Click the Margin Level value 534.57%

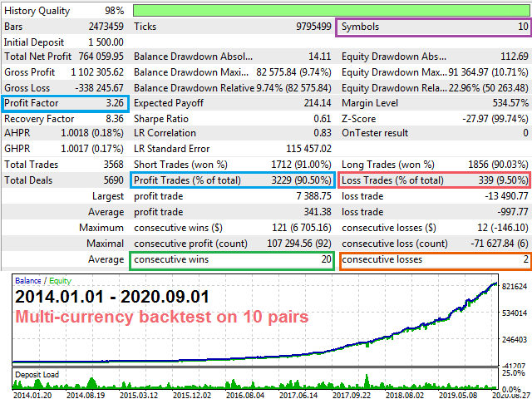click(x=508, y=103)
